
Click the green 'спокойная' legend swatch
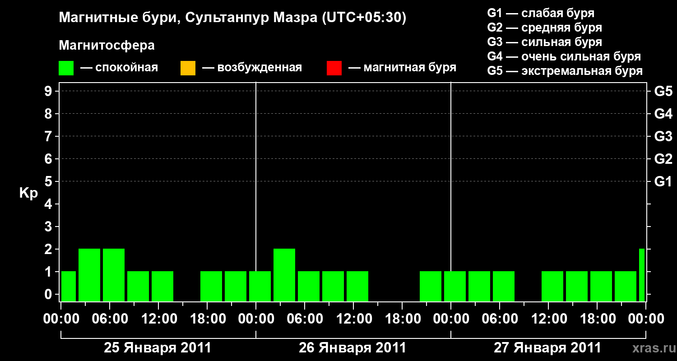tap(66, 68)
